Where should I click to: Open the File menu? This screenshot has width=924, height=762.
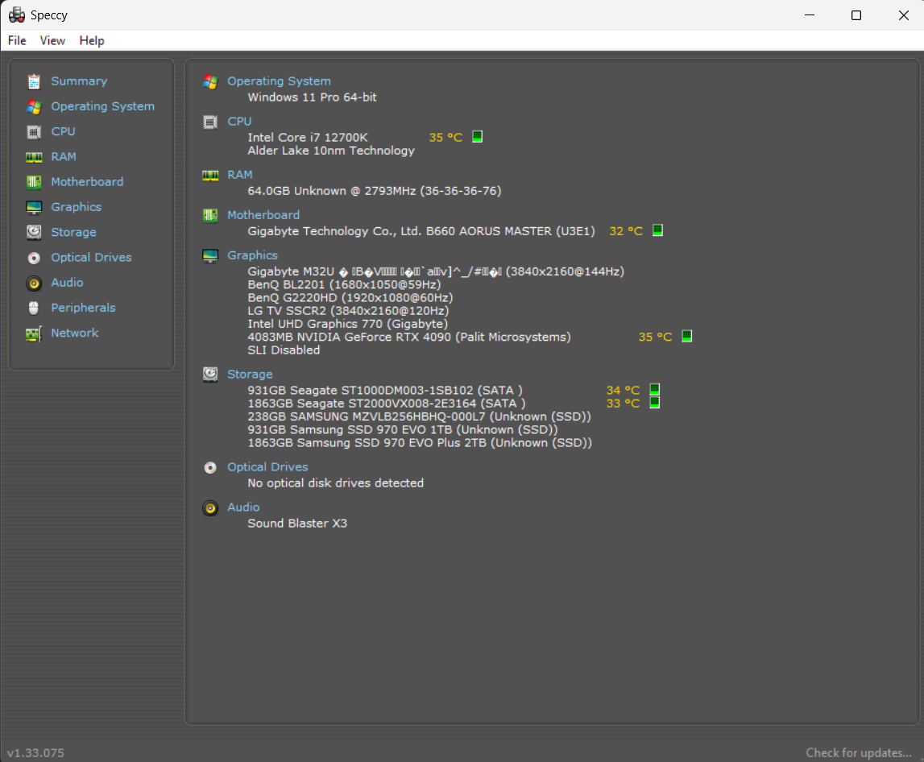pyautogui.click(x=17, y=40)
